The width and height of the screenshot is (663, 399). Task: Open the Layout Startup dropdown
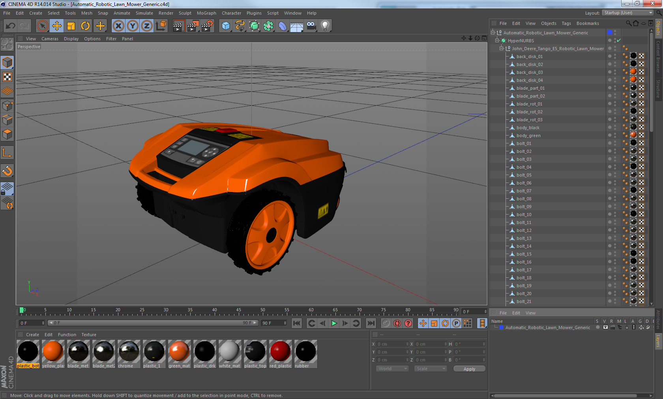click(x=628, y=13)
